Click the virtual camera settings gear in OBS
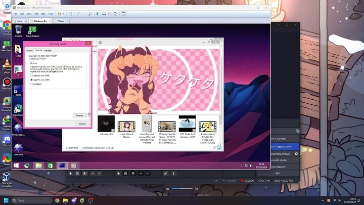Viewport: 364px width, 205px height. (296, 153)
